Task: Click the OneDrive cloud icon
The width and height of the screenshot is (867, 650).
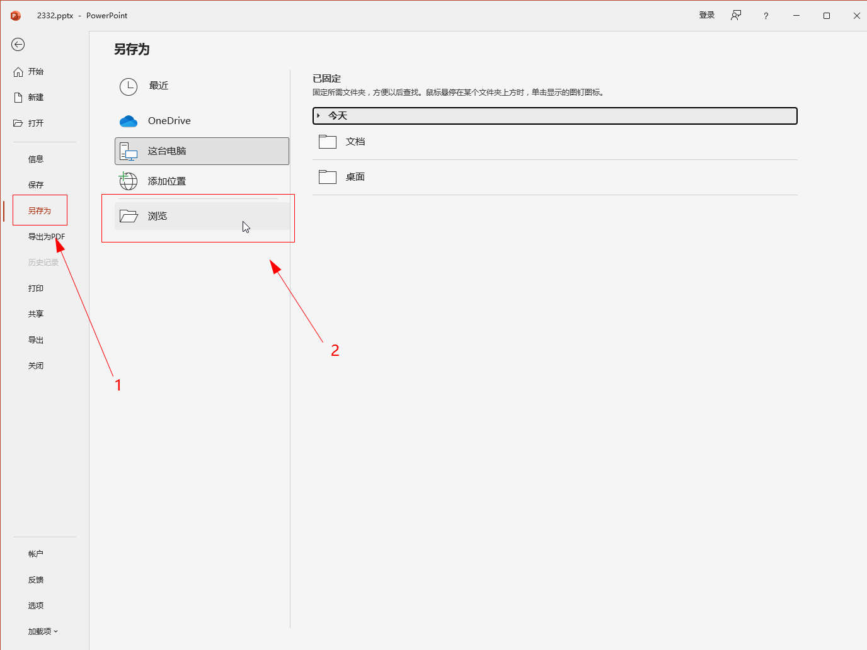Action: tap(129, 121)
